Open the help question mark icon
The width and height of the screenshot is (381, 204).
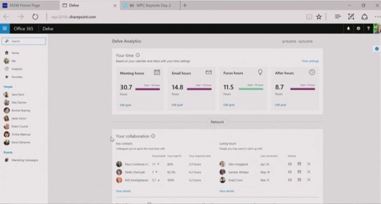point(368,28)
